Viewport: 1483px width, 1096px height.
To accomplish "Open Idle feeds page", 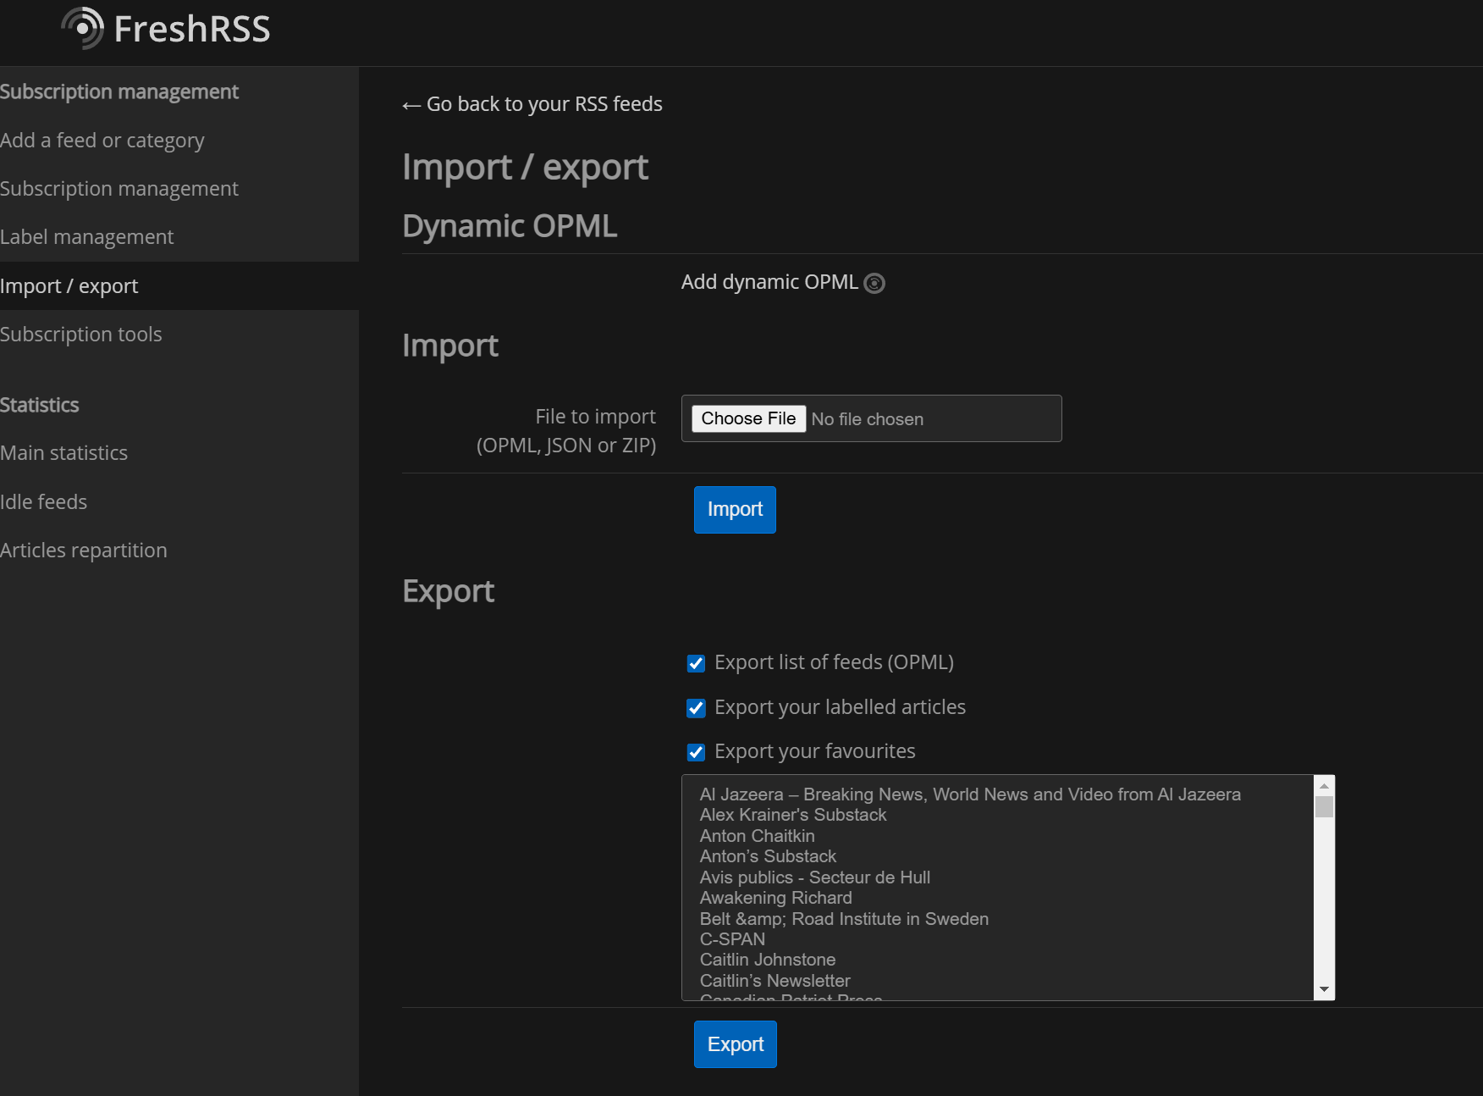I will point(43,502).
